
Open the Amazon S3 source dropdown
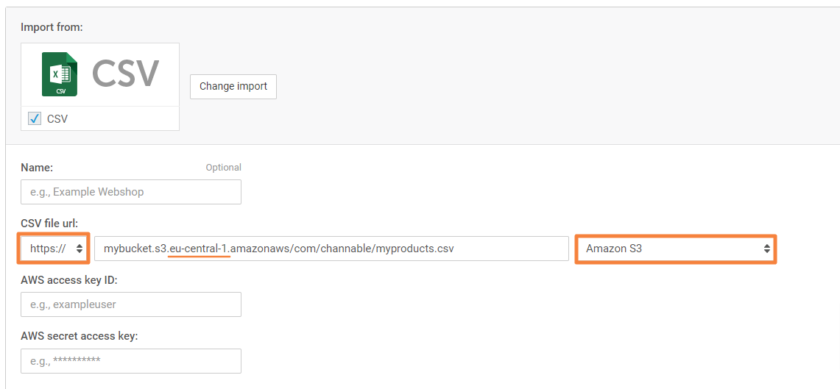coord(674,249)
